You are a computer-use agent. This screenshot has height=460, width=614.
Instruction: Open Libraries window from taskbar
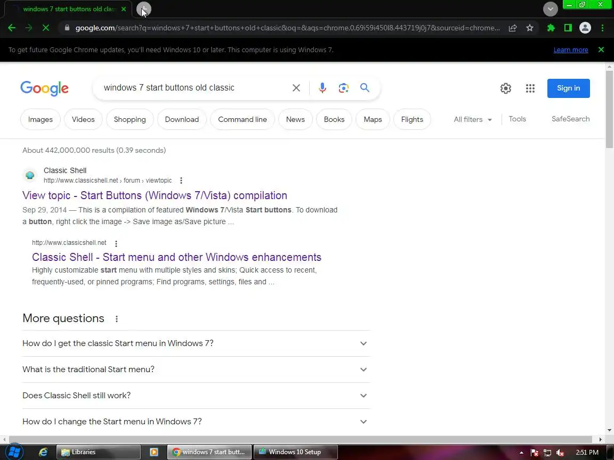point(98,452)
